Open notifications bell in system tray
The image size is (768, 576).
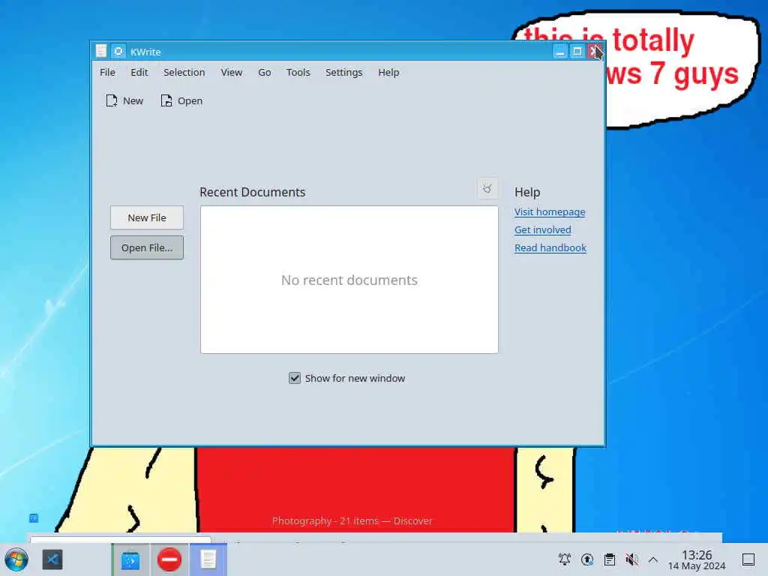tap(565, 559)
